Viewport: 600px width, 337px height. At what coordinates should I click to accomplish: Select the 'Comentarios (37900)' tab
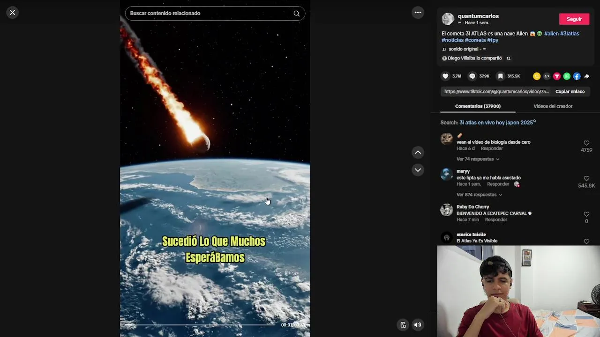point(478,106)
